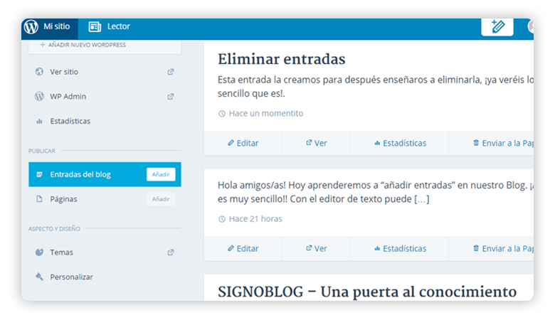
Task: Click Editar for Eliminar entradas post
Action: (243, 143)
